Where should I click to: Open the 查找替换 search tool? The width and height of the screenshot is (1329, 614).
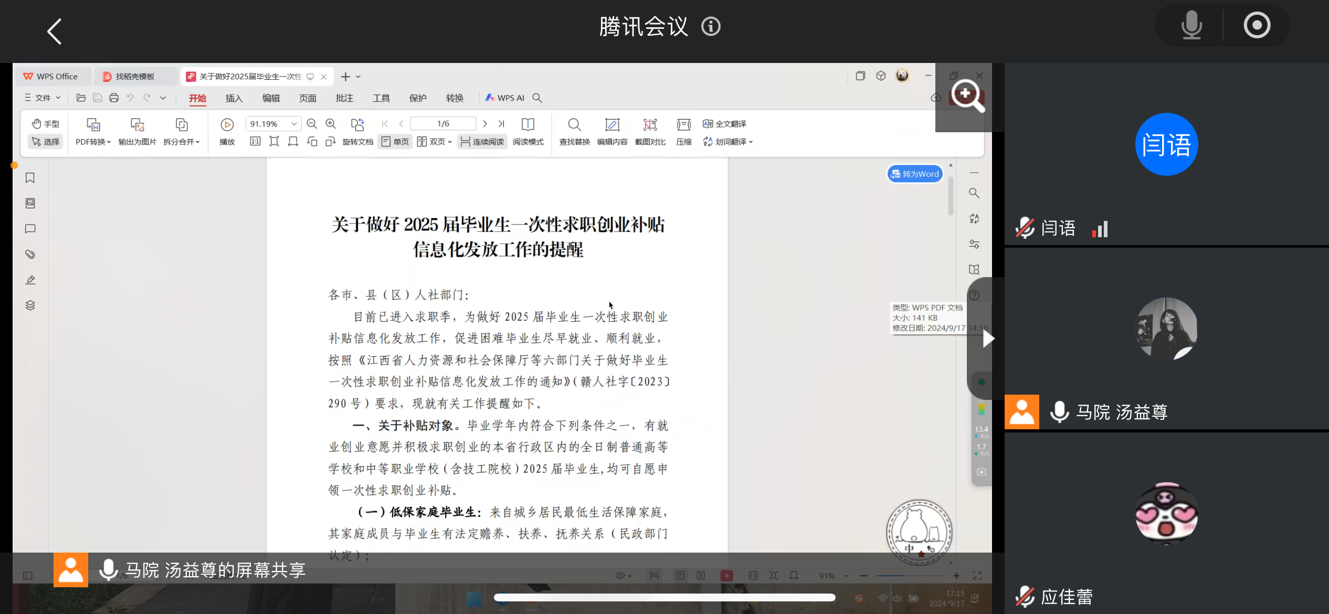(x=574, y=125)
